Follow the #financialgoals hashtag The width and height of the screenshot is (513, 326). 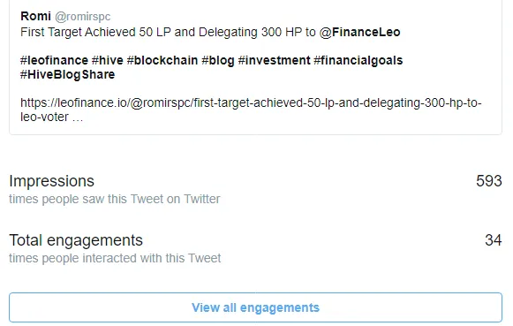pyautogui.click(x=358, y=61)
